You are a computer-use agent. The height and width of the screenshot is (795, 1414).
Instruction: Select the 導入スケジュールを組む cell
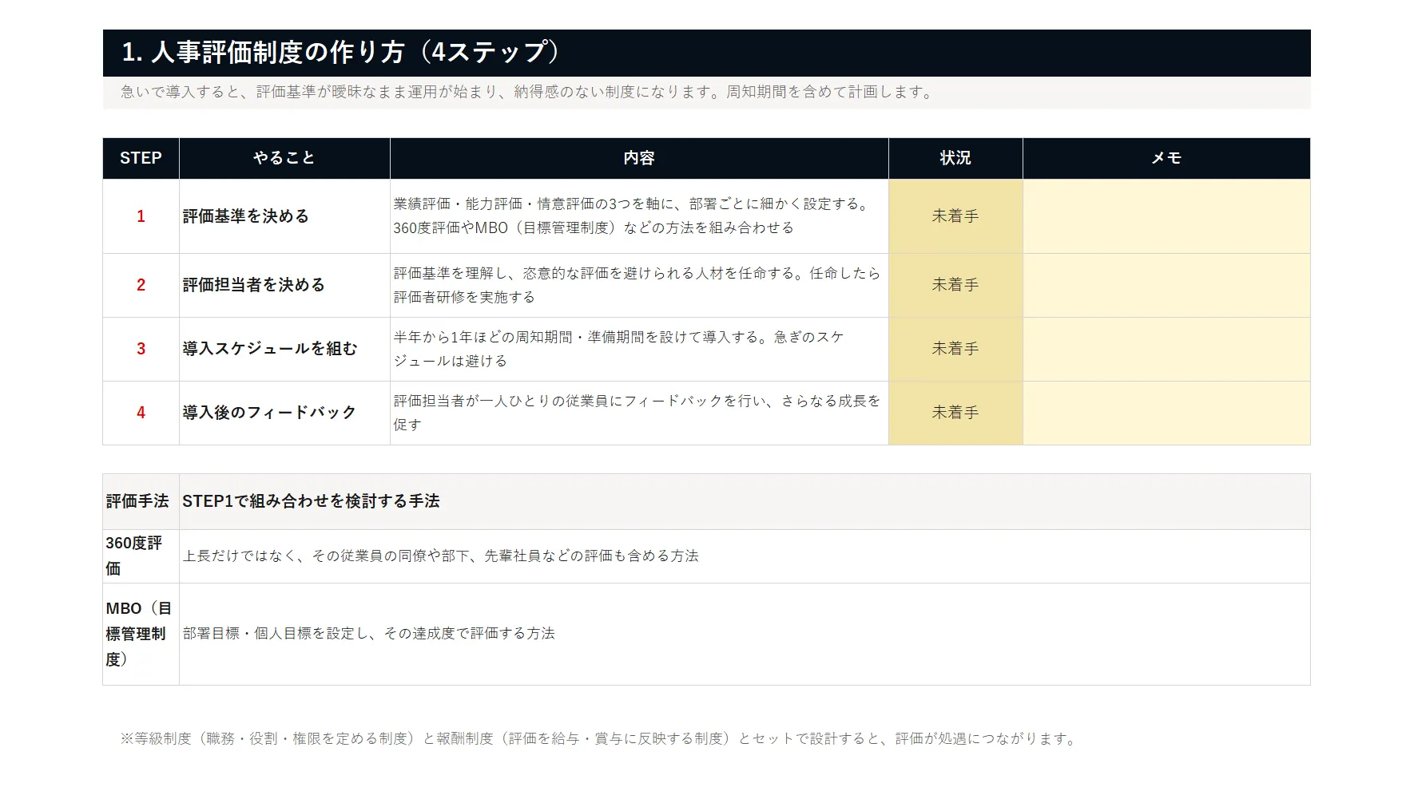click(x=284, y=349)
